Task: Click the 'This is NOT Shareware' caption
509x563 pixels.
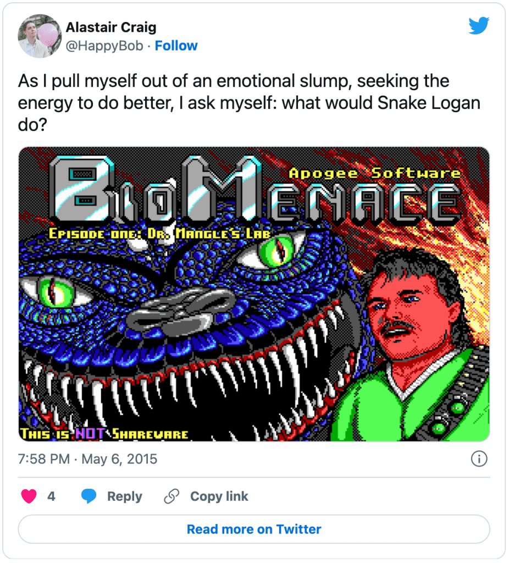Action: coord(104,434)
